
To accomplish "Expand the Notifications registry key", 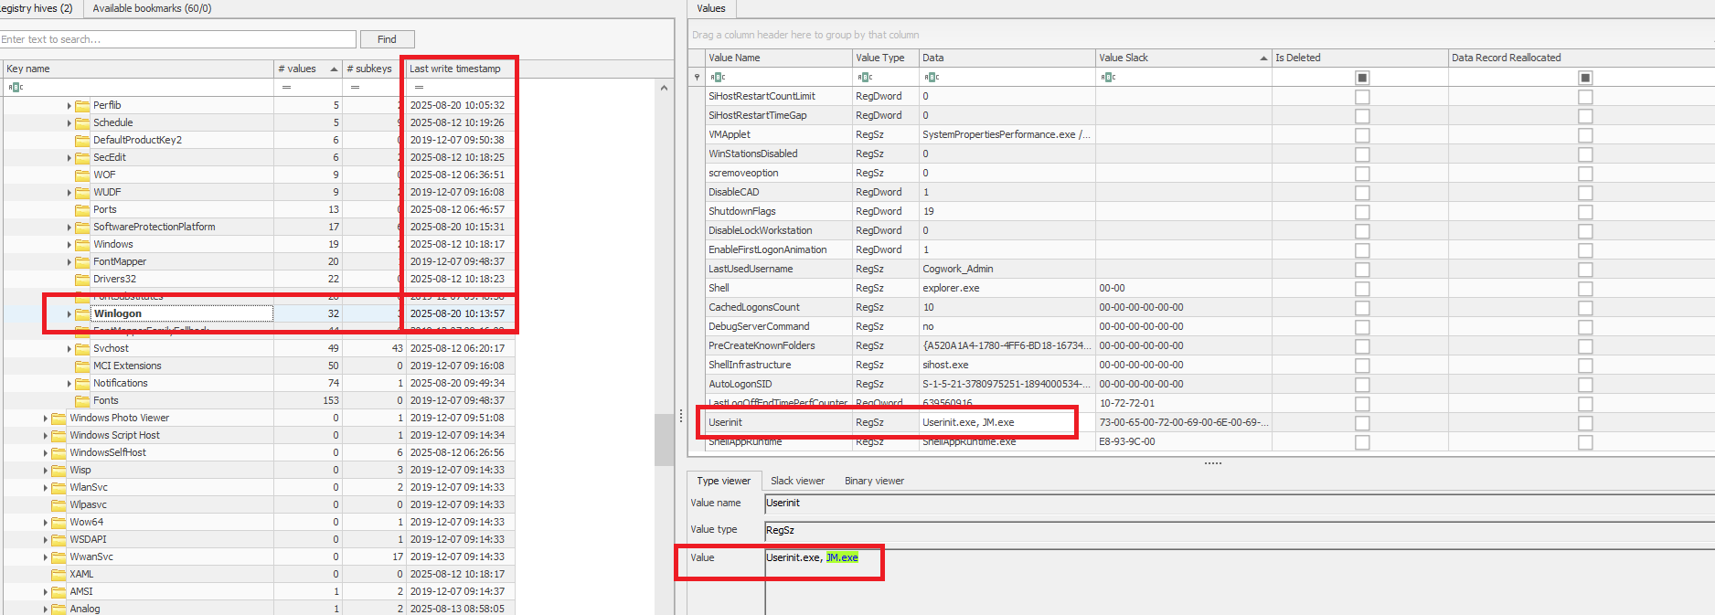I will tap(69, 384).
